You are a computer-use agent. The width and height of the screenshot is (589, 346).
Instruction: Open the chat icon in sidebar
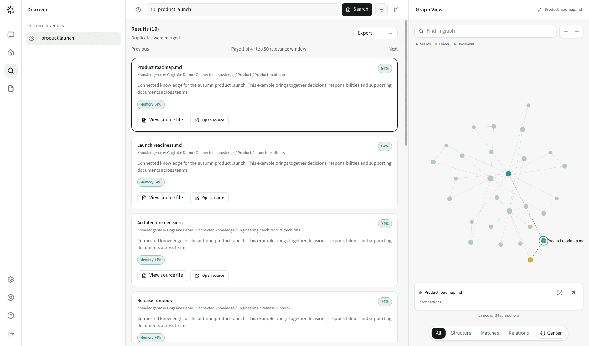(x=11, y=35)
